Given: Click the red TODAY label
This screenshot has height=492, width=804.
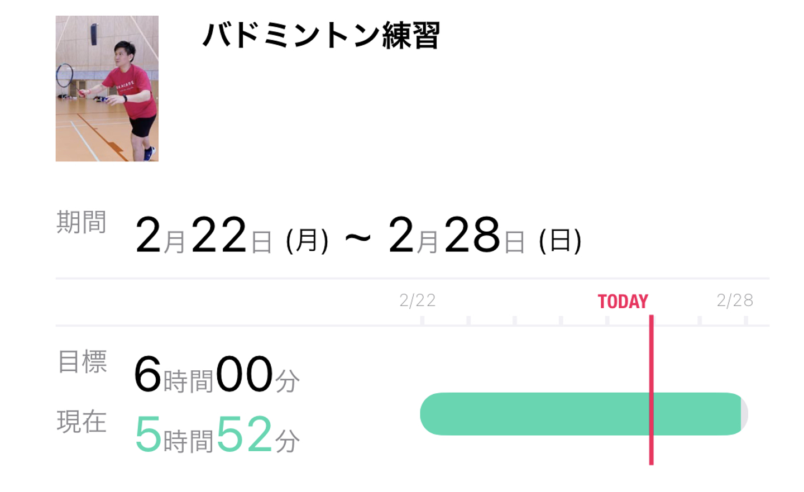Looking at the screenshot, I should [623, 302].
